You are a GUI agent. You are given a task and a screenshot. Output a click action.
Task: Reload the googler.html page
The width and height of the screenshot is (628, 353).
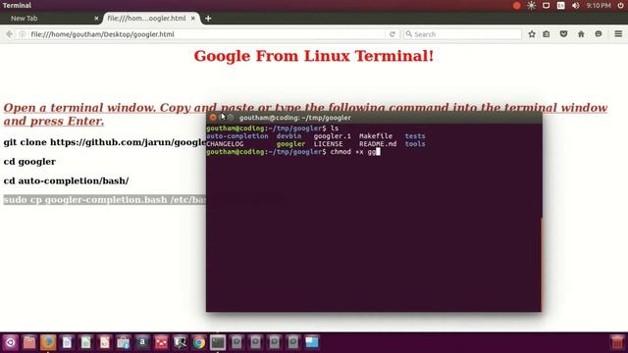(x=392, y=34)
